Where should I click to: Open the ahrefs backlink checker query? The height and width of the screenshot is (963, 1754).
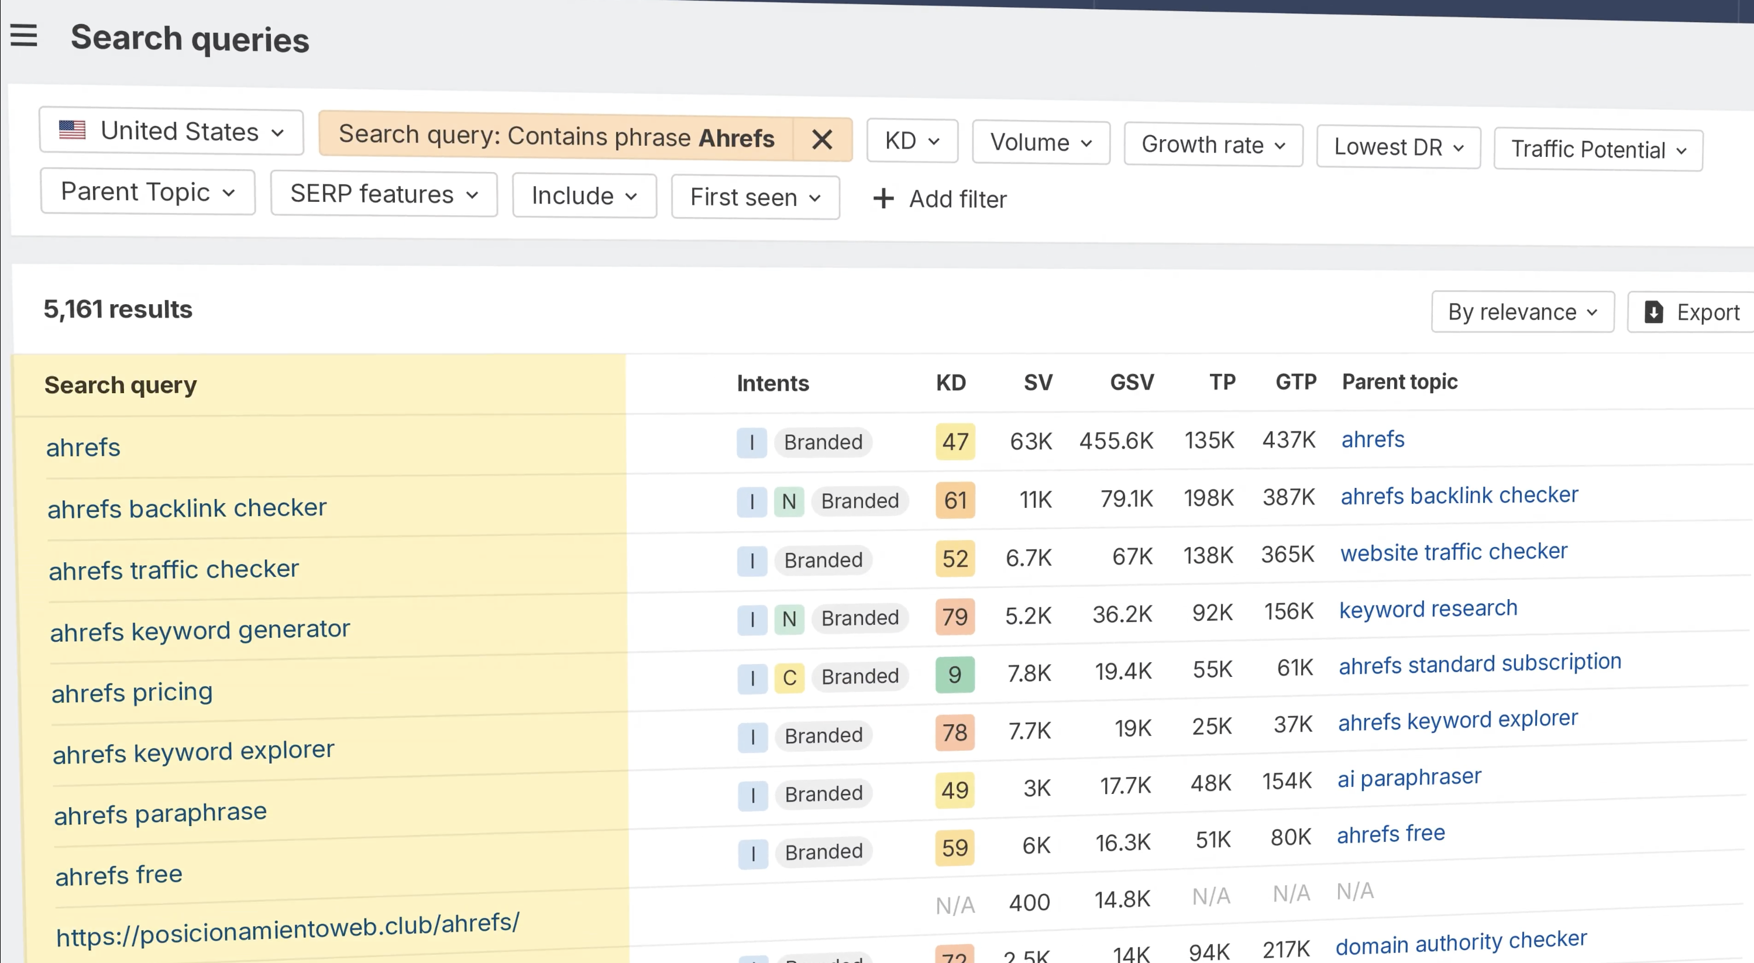point(187,508)
